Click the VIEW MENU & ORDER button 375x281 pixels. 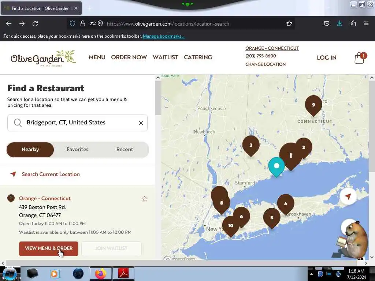(x=49, y=248)
